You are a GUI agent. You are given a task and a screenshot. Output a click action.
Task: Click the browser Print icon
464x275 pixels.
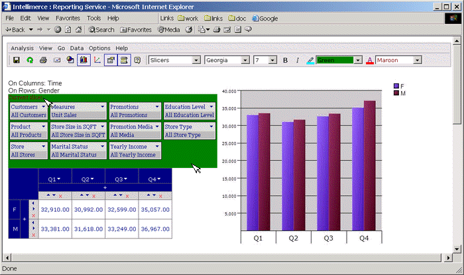[217, 30]
